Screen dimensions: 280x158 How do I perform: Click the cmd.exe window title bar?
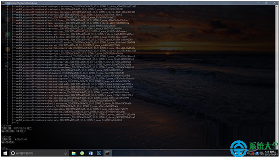coord(111,2)
